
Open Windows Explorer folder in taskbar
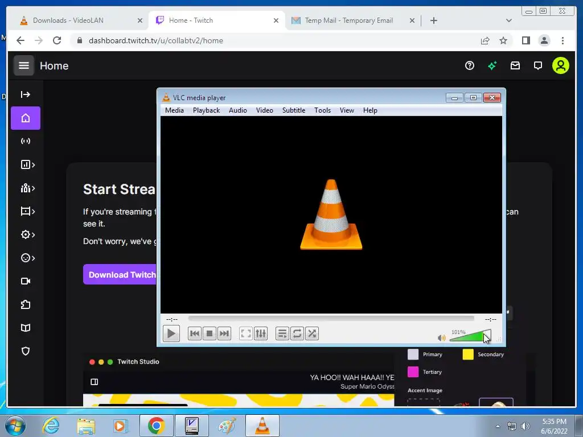[86, 426]
